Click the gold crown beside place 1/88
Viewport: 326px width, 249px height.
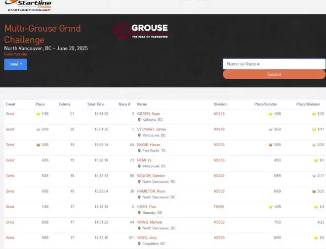(x=38, y=114)
